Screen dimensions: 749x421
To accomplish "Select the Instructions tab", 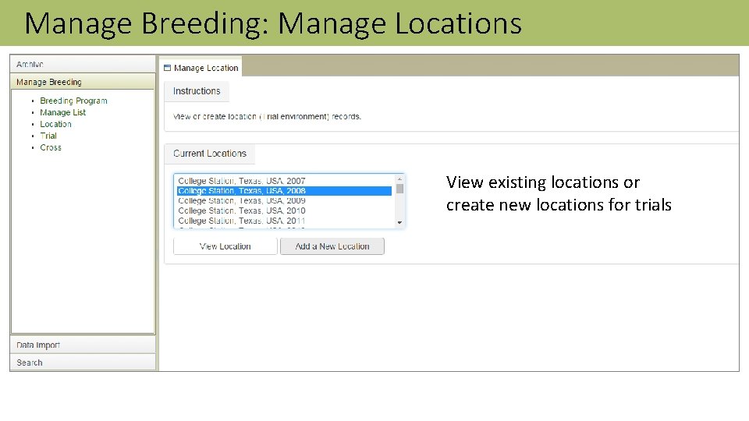I will (x=197, y=91).
